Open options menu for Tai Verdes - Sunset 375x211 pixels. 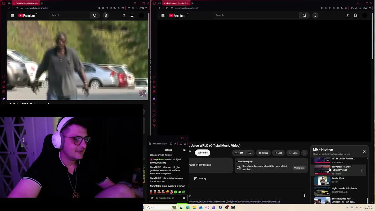[362, 170]
